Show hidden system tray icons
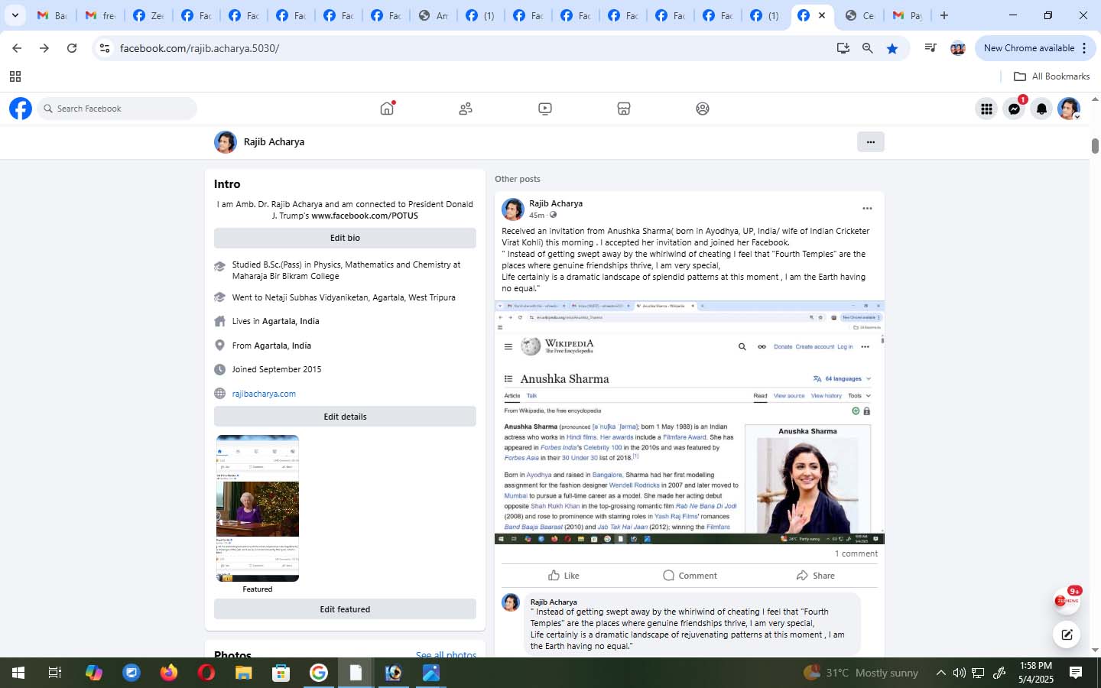1101x688 pixels. tap(941, 673)
